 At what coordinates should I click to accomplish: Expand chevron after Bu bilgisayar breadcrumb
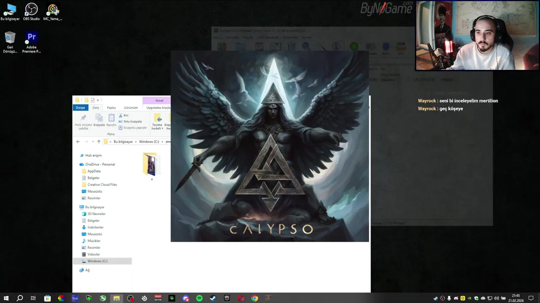pos(136,142)
